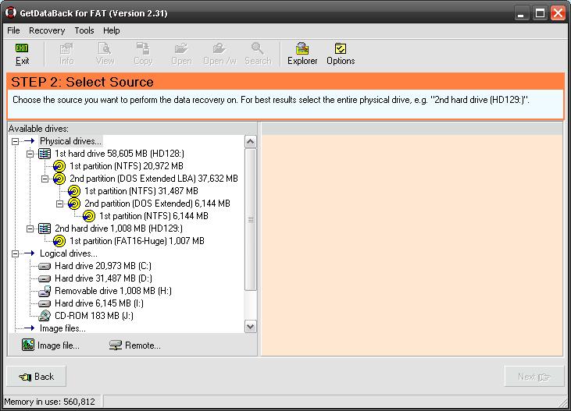Image resolution: width=571 pixels, height=411 pixels.
Task: Click the View toolbar icon
Action: pyautogui.click(x=105, y=48)
